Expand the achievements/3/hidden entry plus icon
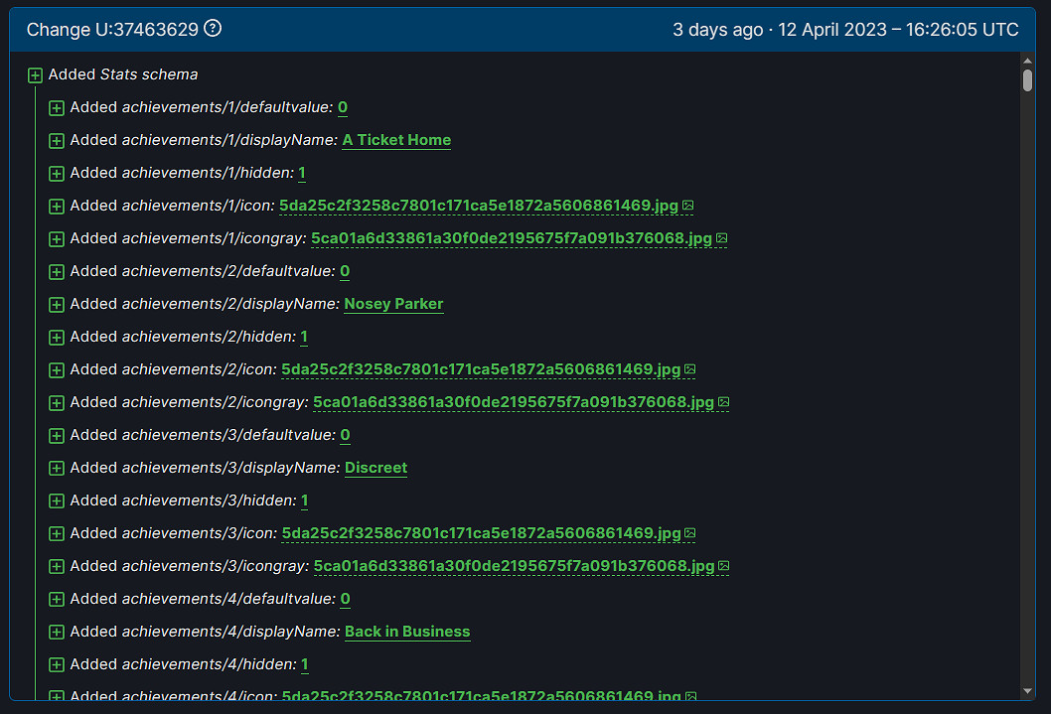 (x=57, y=500)
